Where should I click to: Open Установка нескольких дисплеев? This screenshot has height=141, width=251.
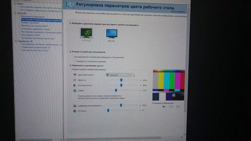pos(38,38)
